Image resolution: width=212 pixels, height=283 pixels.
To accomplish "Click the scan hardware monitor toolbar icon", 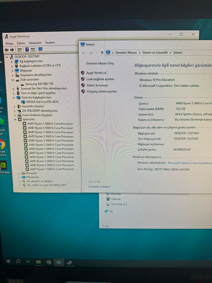I will (40, 49).
